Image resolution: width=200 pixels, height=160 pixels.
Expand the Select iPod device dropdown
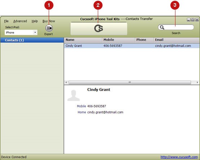(x=35, y=32)
